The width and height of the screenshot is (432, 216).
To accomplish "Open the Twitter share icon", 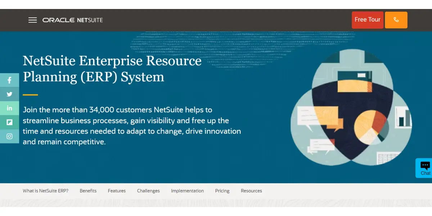I will pyautogui.click(x=9, y=94).
